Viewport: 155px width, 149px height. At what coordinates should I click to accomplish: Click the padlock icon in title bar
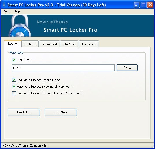[x=4, y=5]
